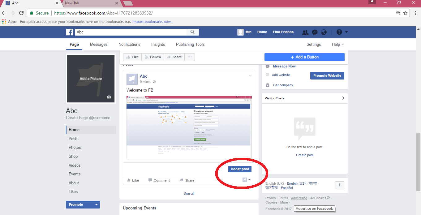
Task: Open page Settings
Action: 314,44
